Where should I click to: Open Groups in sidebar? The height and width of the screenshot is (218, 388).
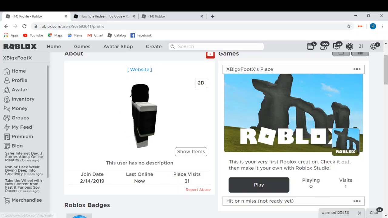point(16,118)
